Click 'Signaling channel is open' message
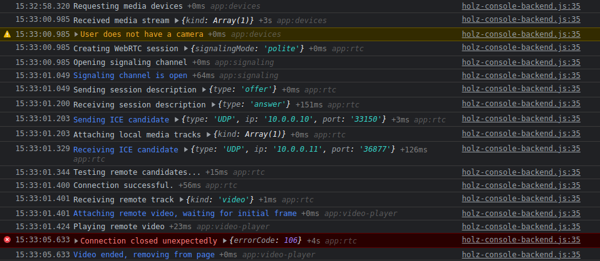The width and height of the screenshot is (600, 261). (x=130, y=76)
